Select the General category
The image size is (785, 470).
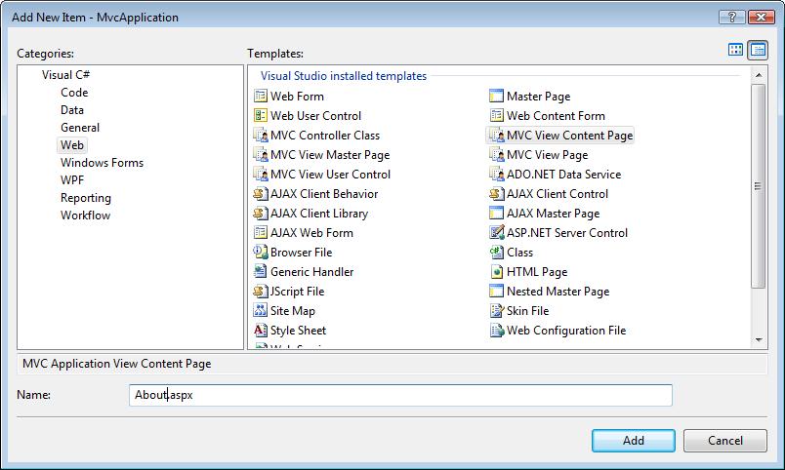[80, 128]
